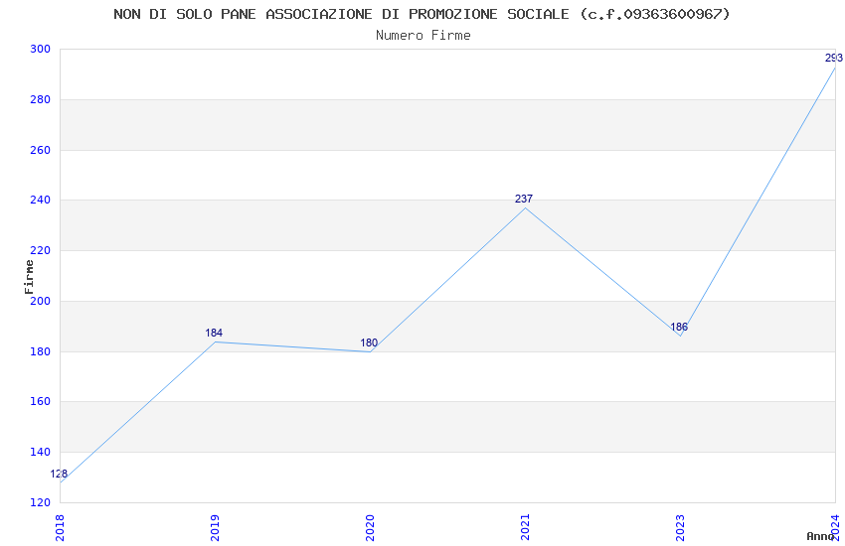Click x-axis year label 2018
The width and height of the screenshot is (845, 546).
pyautogui.click(x=60, y=527)
